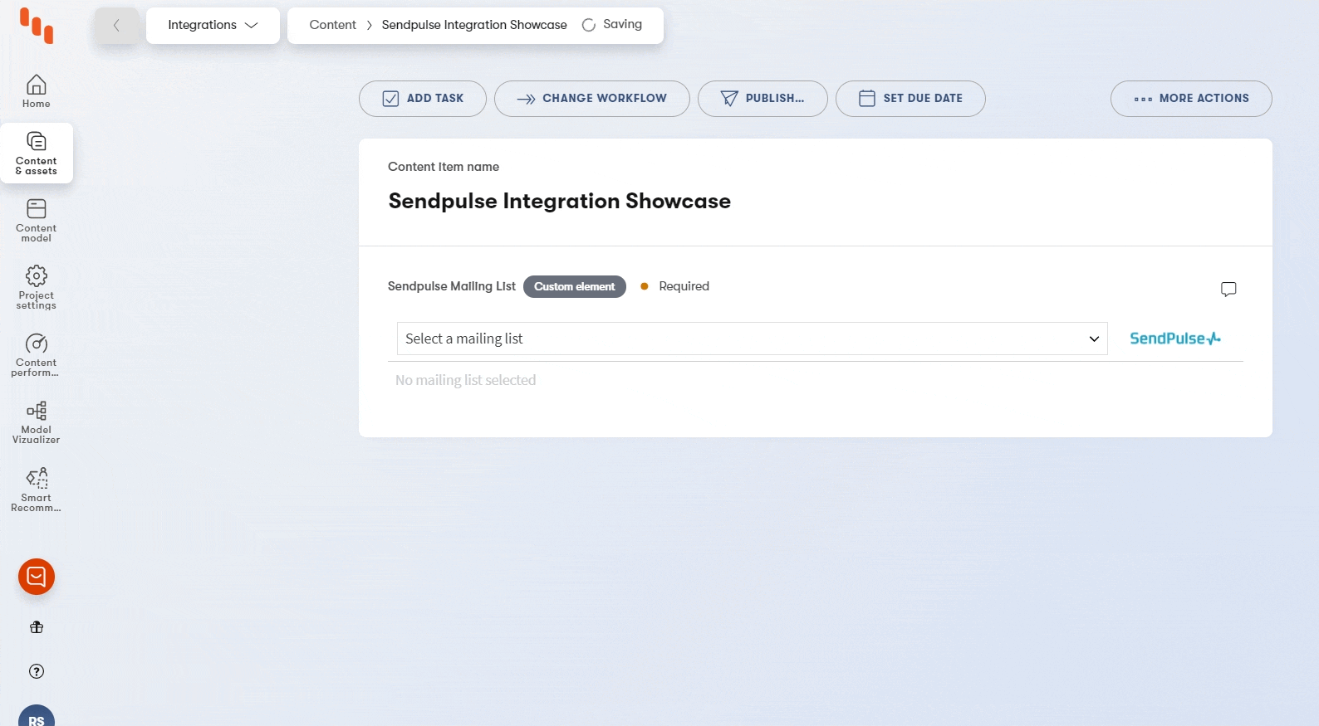Open Content performance section

37,355
